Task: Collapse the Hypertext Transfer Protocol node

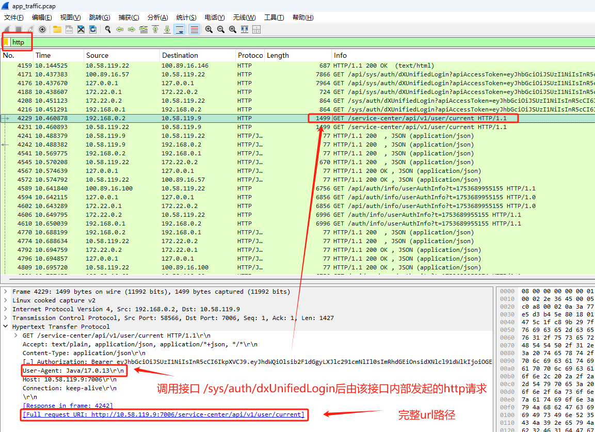Action: click(5, 327)
